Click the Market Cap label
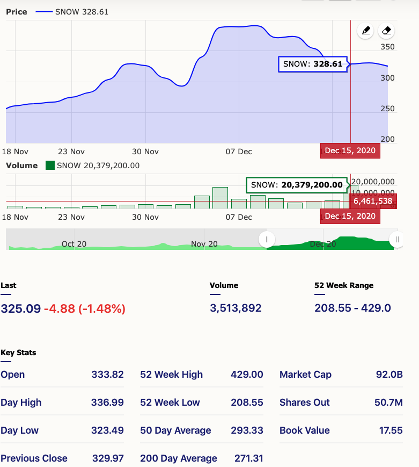419x467 pixels. coord(305,375)
